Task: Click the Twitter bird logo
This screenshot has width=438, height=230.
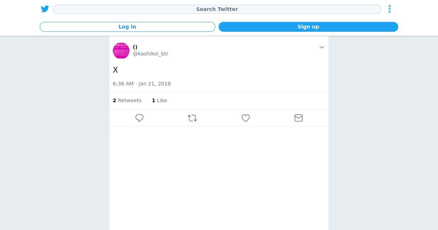Action: pos(45,9)
